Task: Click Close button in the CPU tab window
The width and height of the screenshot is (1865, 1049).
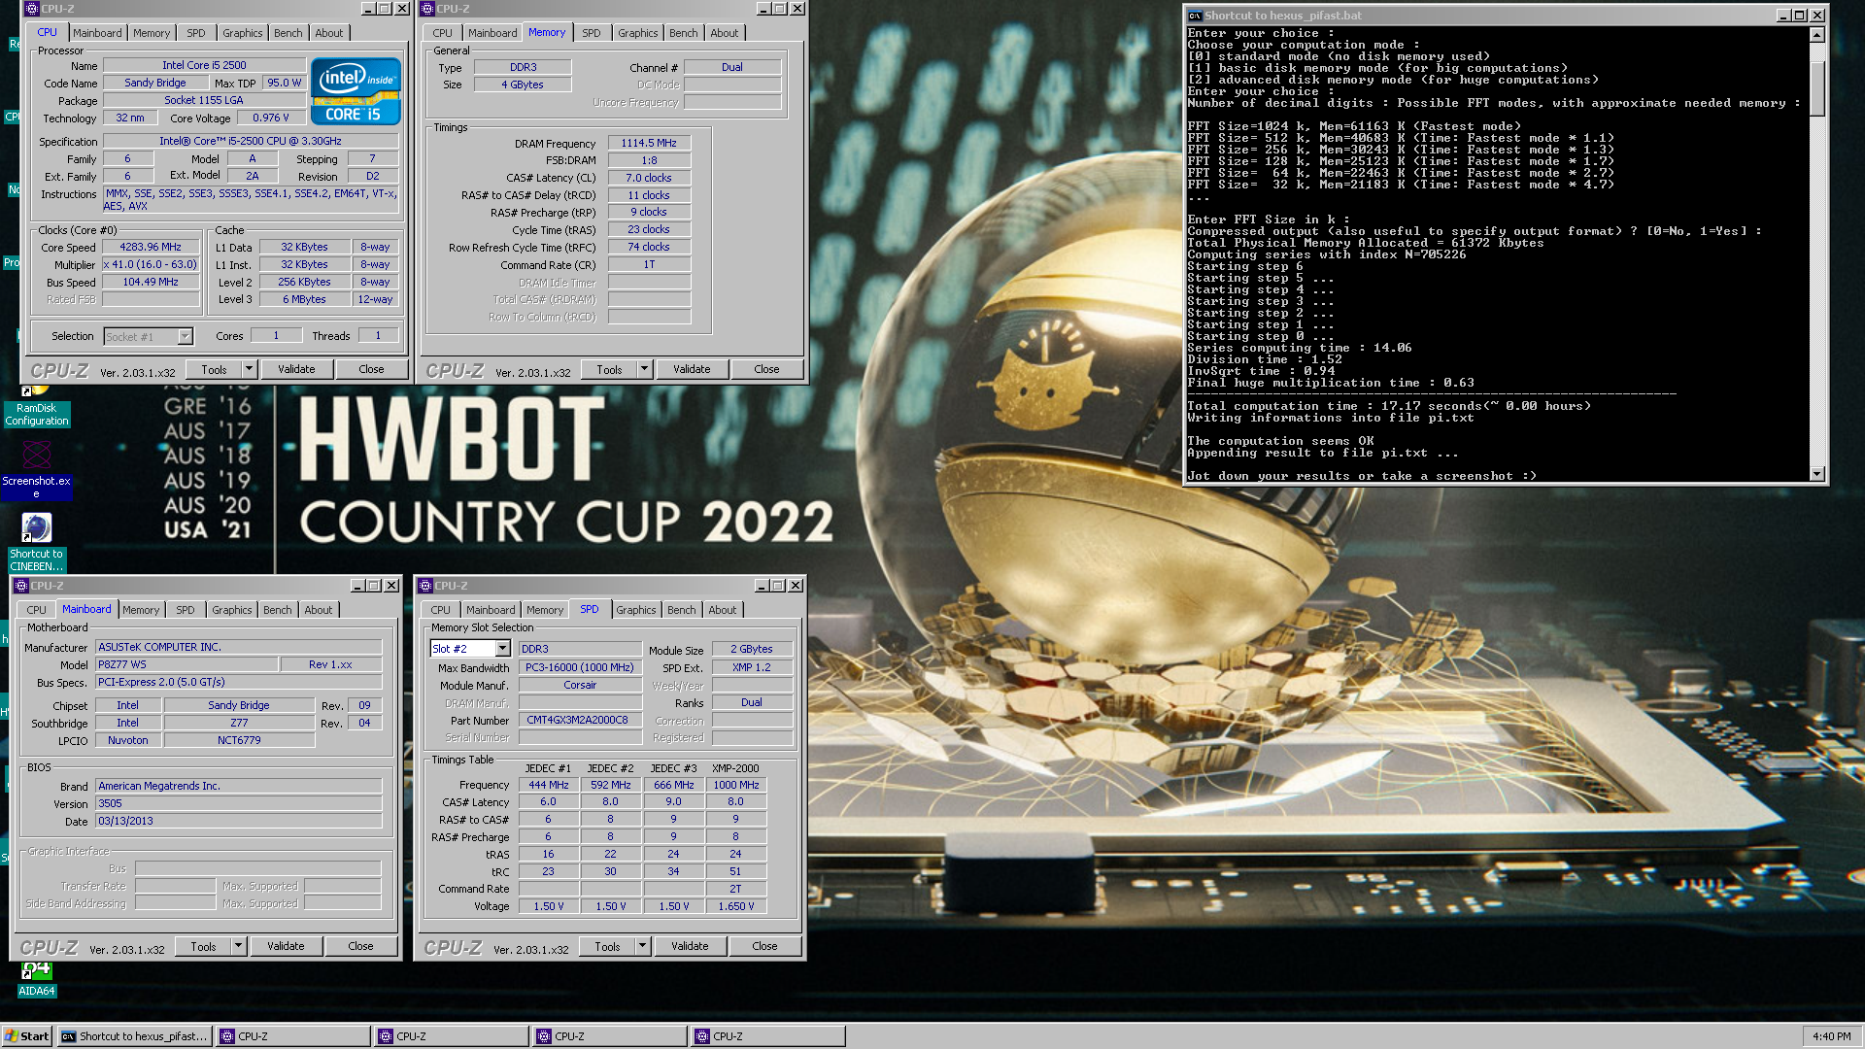Action: (x=371, y=369)
